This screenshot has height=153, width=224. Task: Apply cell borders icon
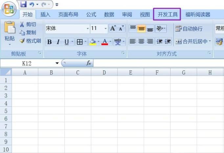(x=80, y=42)
